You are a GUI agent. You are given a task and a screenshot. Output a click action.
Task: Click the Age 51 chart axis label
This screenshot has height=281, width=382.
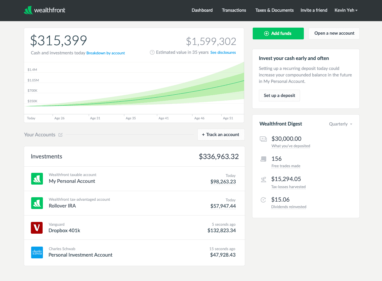click(228, 118)
